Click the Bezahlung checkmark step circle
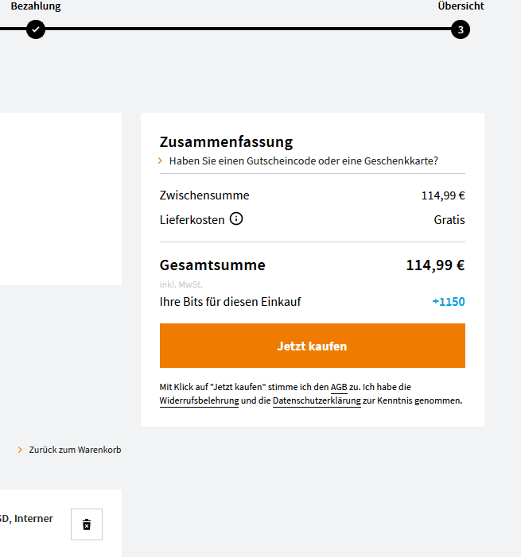This screenshot has height=557, width=521. pyautogui.click(x=36, y=29)
